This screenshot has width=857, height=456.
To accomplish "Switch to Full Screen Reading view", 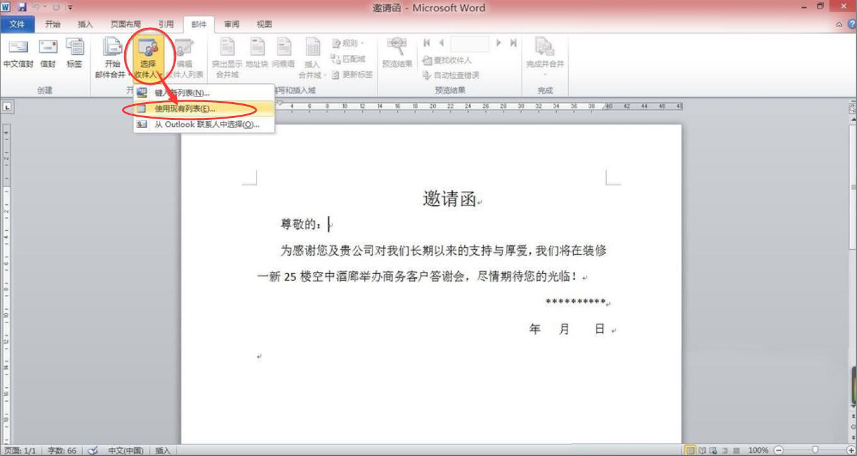I will click(702, 450).
